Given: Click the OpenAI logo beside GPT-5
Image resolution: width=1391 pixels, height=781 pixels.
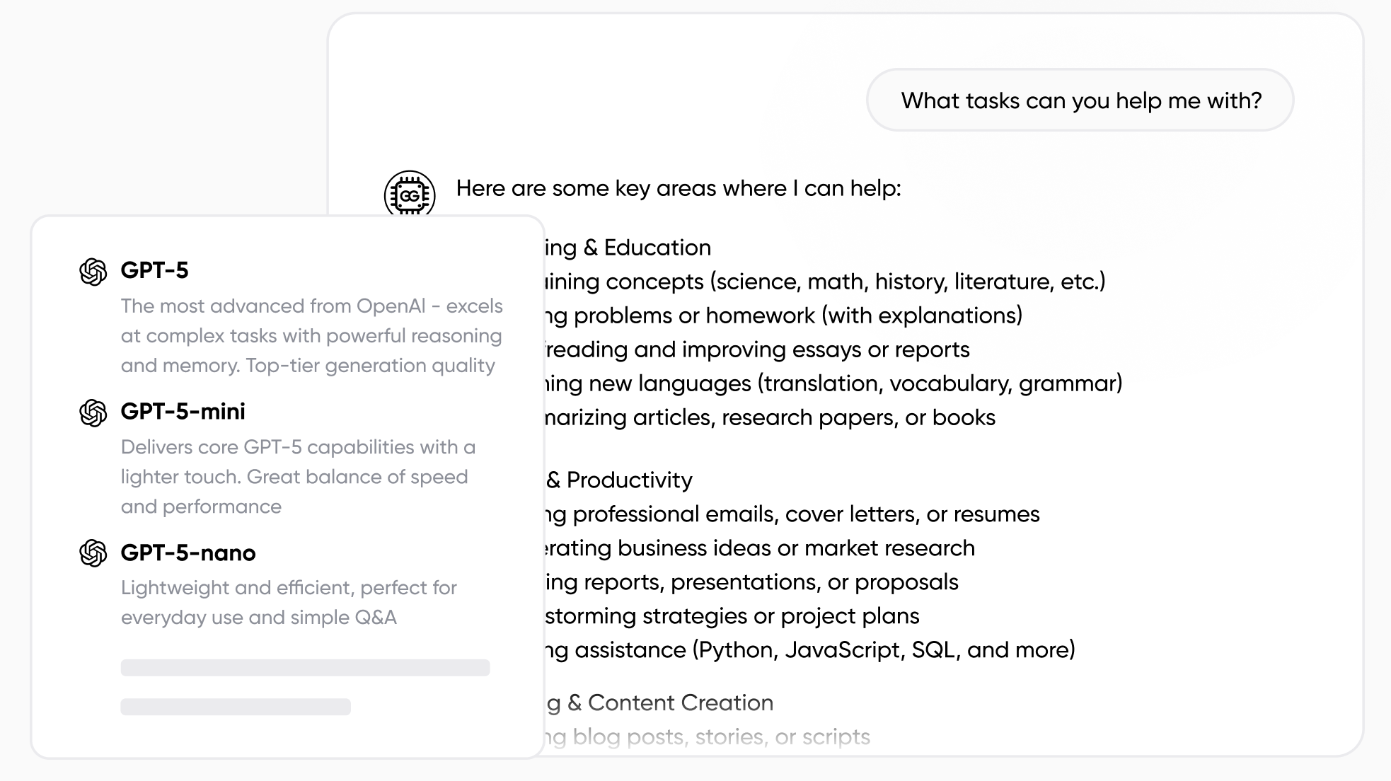Looking at the screenshot, I should [x=93, y=271].
